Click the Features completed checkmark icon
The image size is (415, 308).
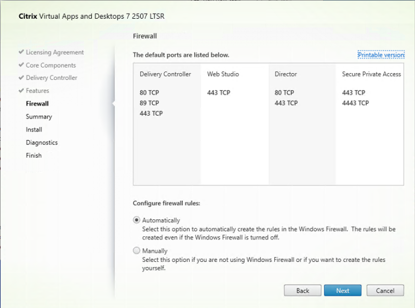[x=21, y=91]
